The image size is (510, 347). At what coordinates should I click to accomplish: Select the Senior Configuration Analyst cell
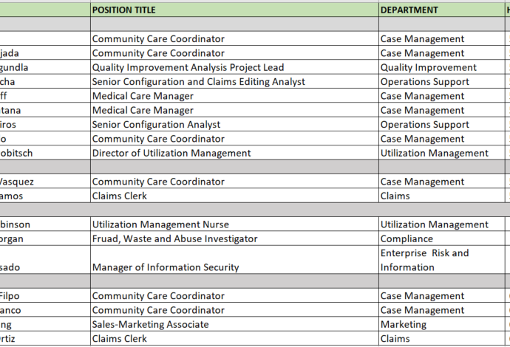234,125
